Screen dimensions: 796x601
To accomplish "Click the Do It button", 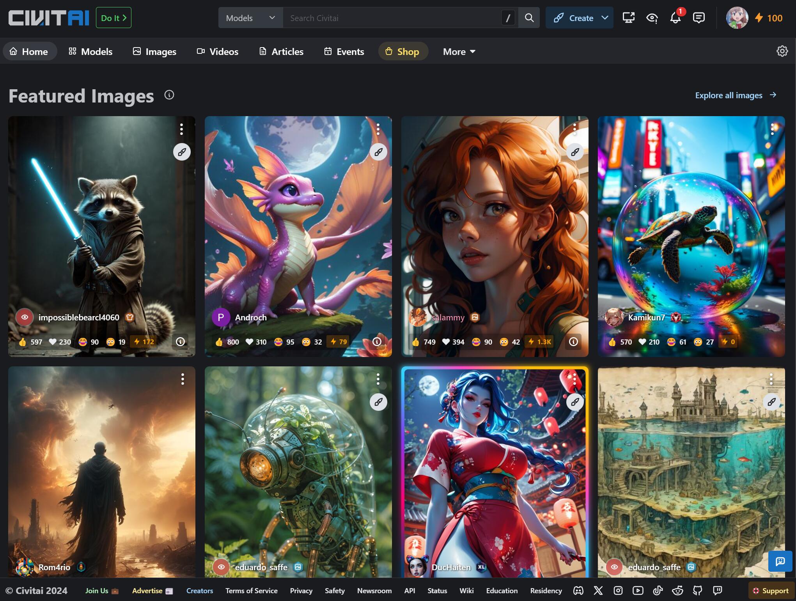I will coord(113,18).
